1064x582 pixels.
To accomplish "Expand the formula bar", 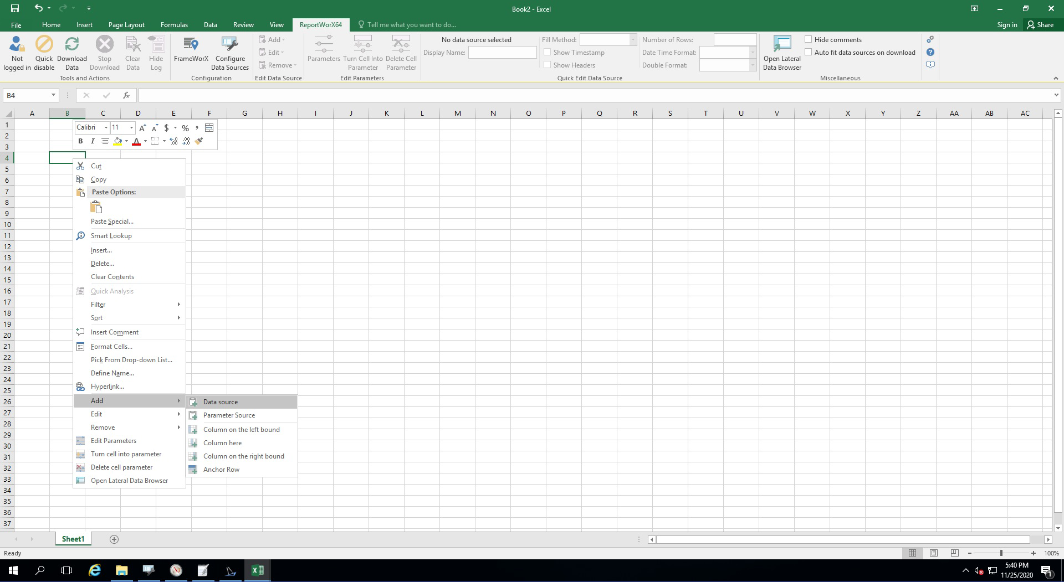I will [x=1056, y=95].
